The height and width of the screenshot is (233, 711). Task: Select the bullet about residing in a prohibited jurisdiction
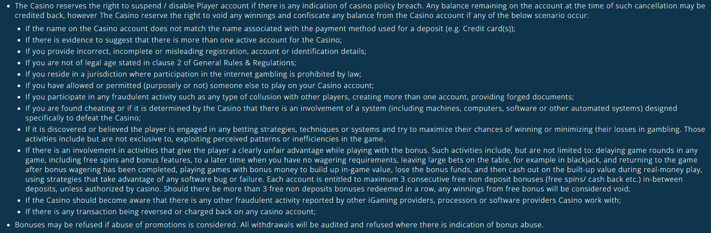coord(193,74)
